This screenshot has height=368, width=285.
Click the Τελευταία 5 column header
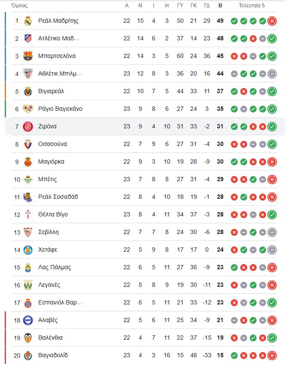pyautogui.click(x=251, y=6)
